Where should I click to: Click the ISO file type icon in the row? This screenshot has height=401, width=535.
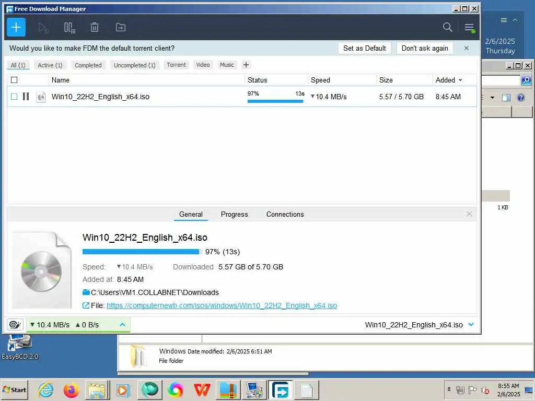[41, 97]
